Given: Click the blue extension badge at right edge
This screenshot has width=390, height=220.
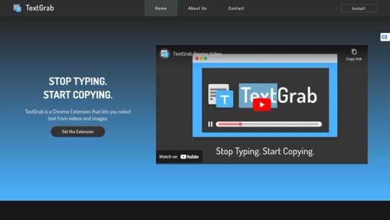Looking at the screenshot, I should [385, 37].
